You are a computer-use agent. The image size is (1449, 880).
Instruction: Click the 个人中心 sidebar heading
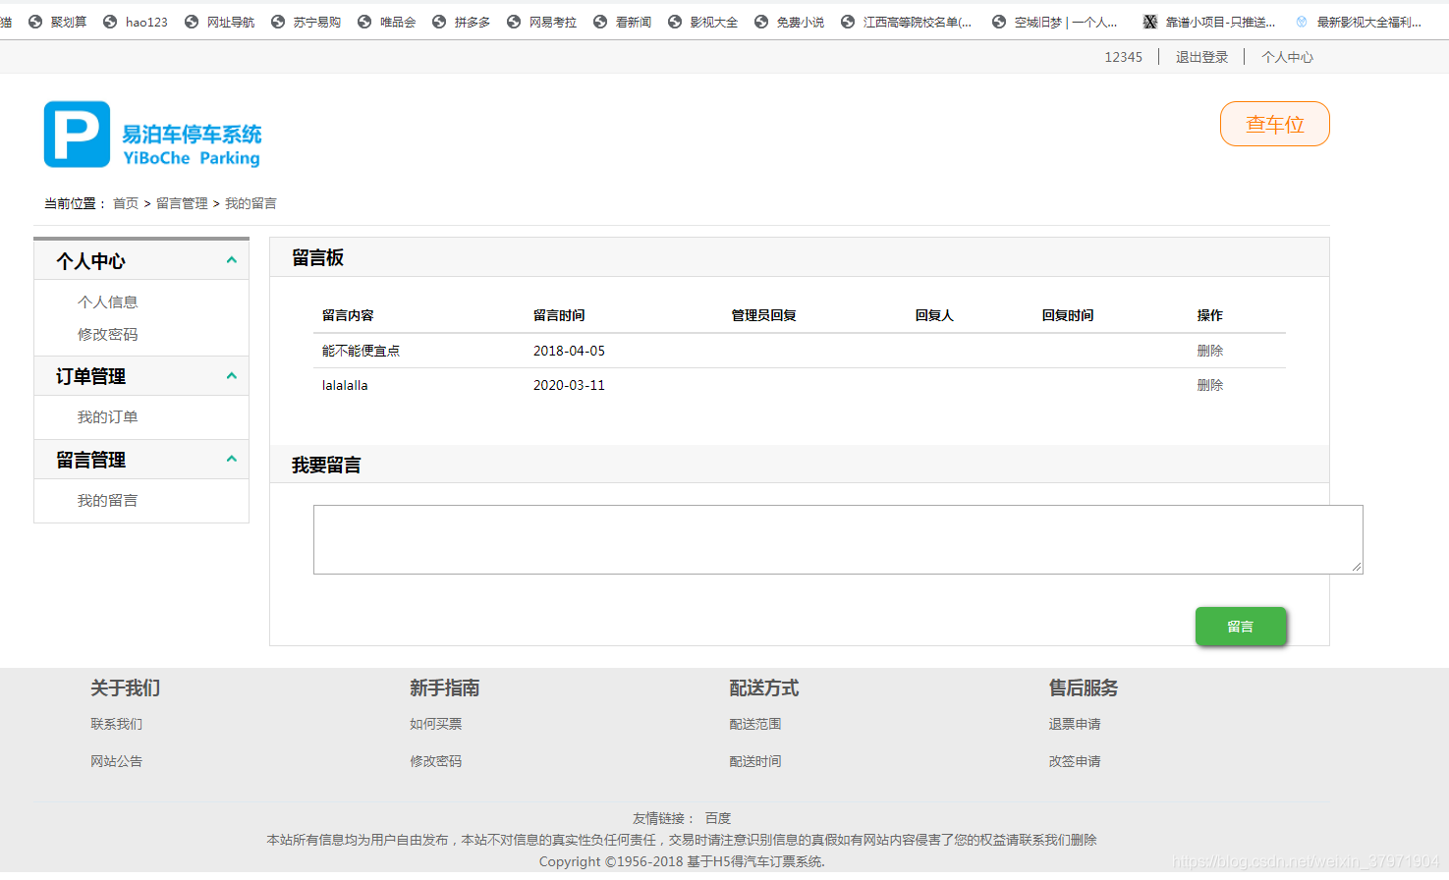pos(91,261)
